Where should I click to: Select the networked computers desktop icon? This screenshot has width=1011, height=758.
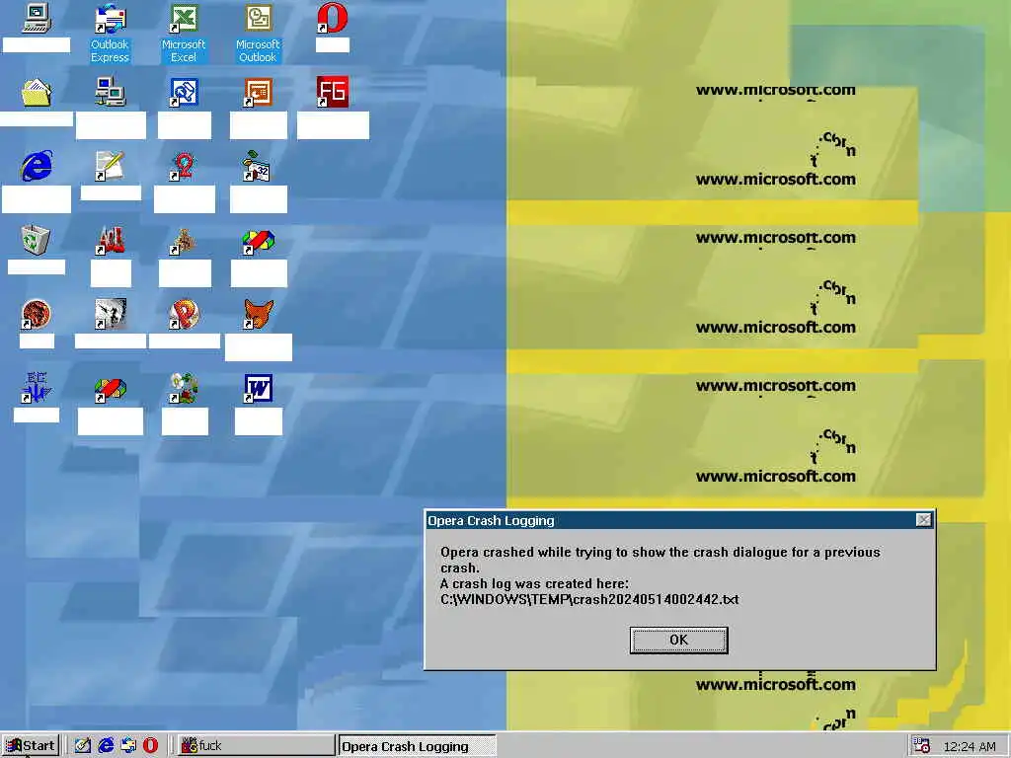[x=111, y=92]
